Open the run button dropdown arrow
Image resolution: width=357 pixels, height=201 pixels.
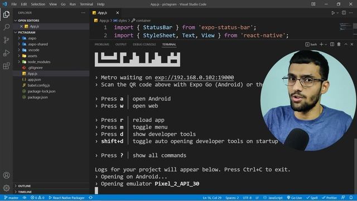click(x=337, y=13)
